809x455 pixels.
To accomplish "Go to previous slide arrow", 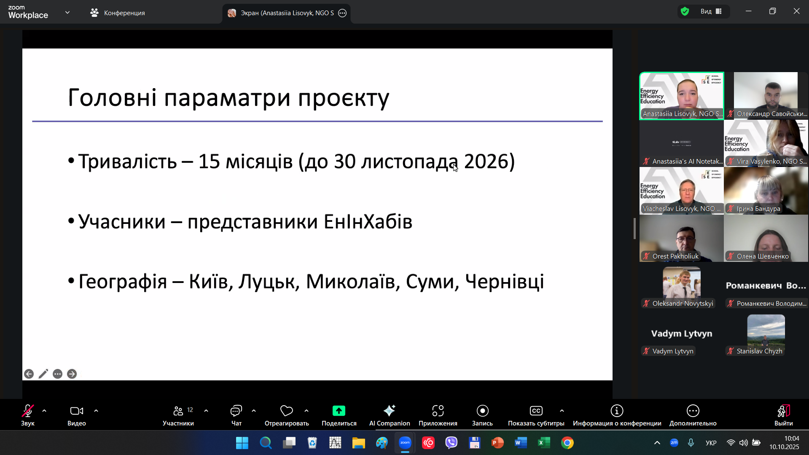I will [x=29, y=374].
